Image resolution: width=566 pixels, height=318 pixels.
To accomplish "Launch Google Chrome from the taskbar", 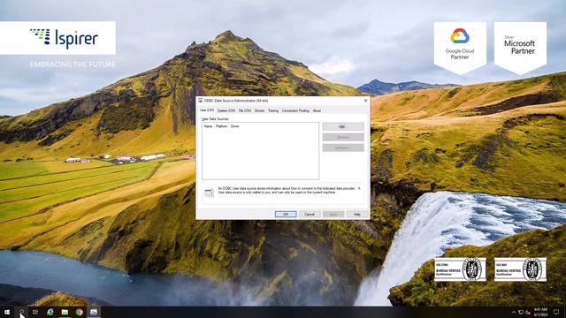I will pos(79,312).
